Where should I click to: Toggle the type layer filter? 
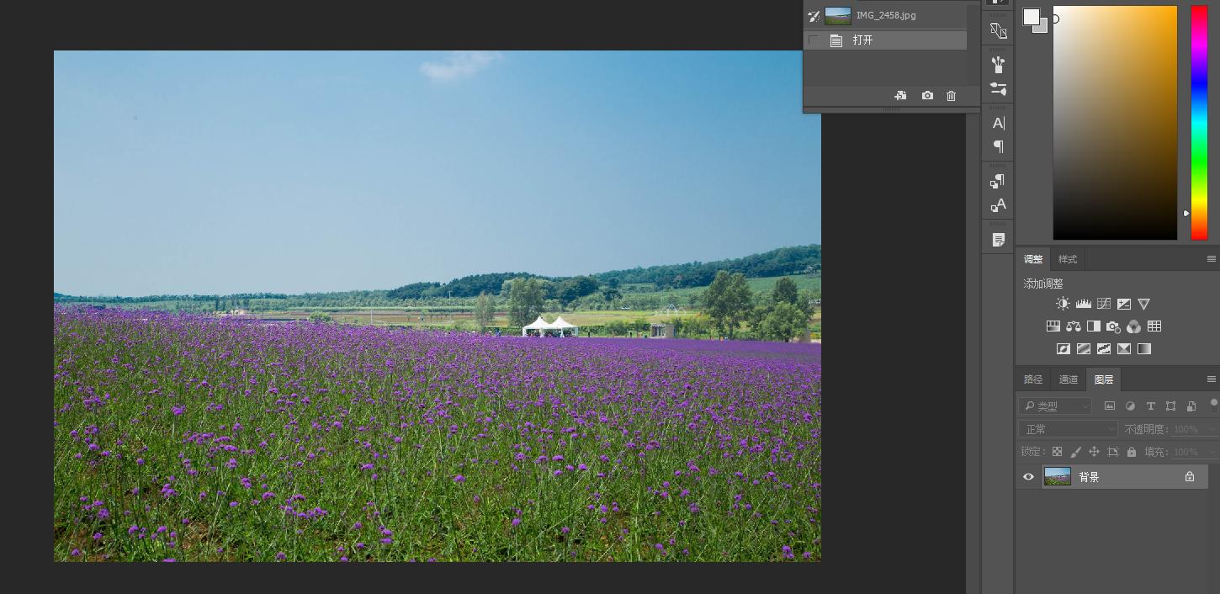(x=1150, y=406)
